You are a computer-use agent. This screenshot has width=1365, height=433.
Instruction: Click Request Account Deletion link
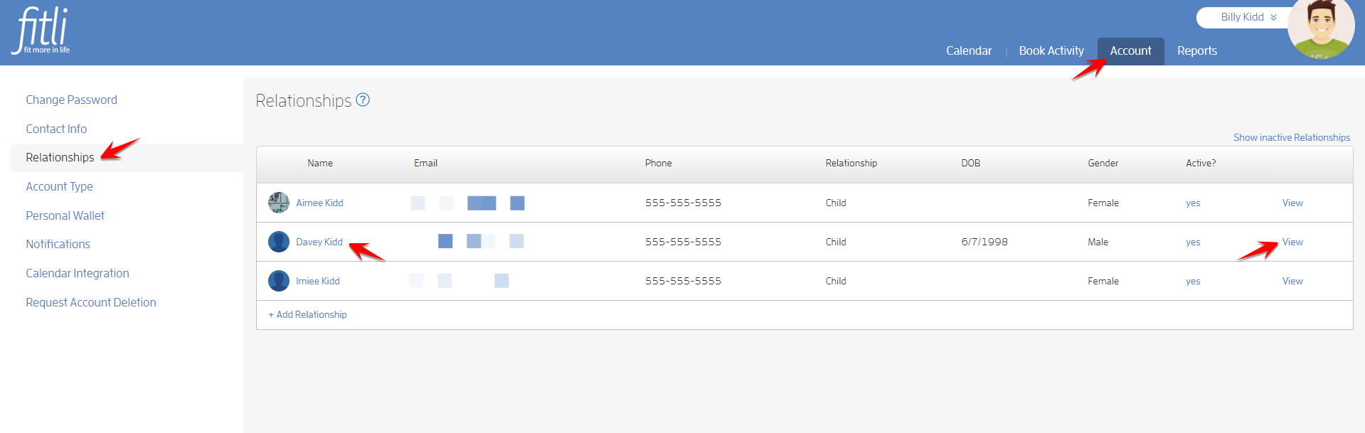click(91, 302)
